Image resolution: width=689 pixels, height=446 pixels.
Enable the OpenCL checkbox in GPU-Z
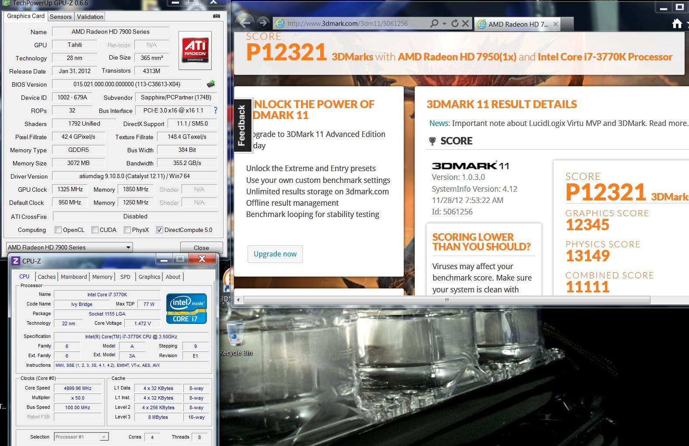point(58,230)
